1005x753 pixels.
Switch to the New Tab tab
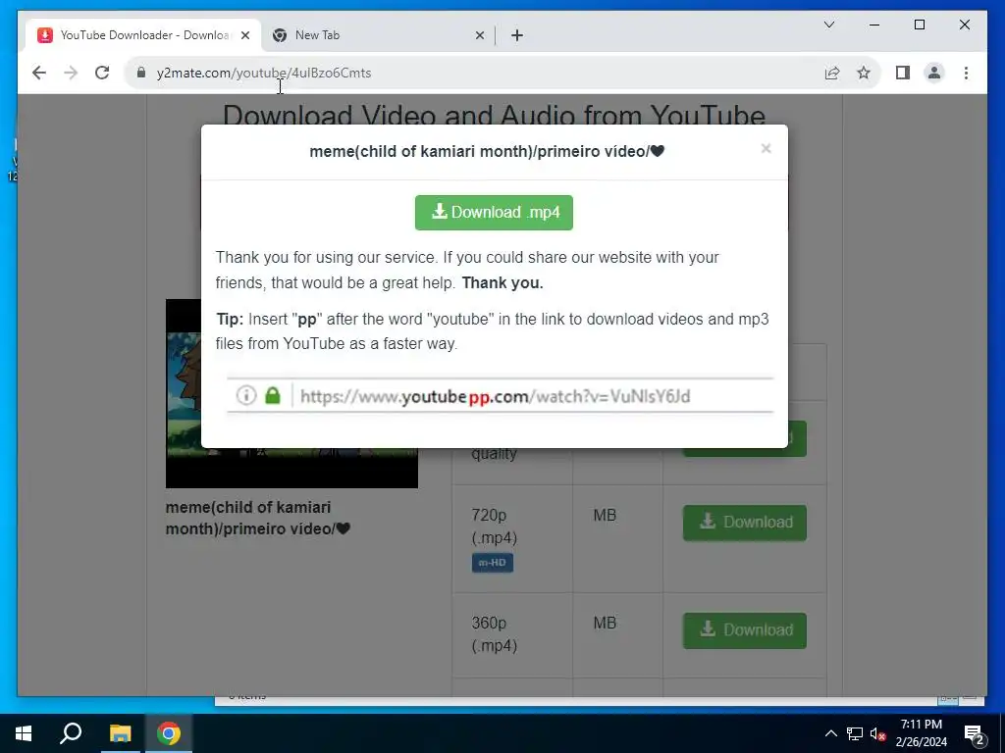pyautogui.click(x=378, y=35)
